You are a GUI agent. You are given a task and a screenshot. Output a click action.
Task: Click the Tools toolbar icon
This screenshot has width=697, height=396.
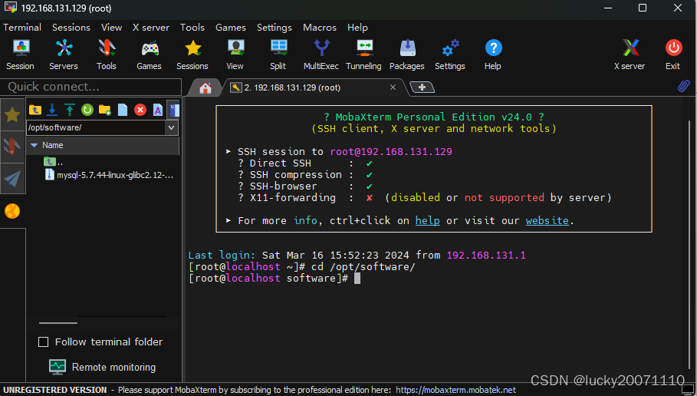pos(107,54)
